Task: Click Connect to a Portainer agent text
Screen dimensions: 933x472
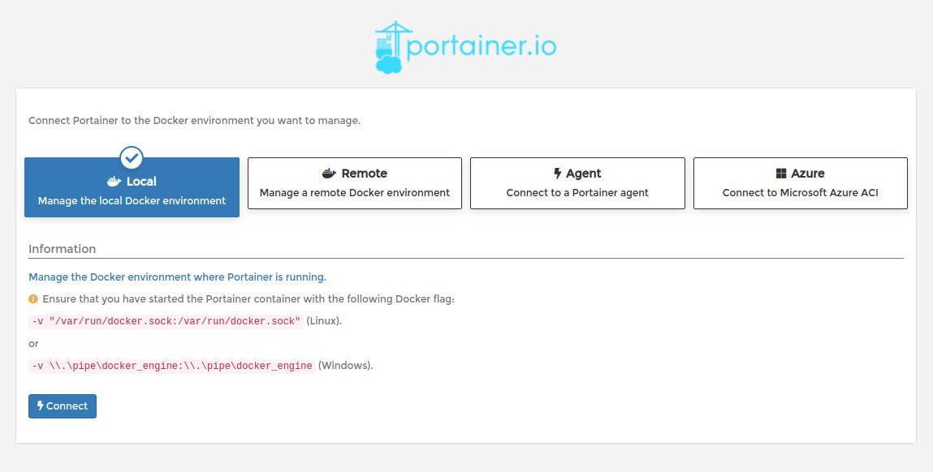Action: point(577,192)
